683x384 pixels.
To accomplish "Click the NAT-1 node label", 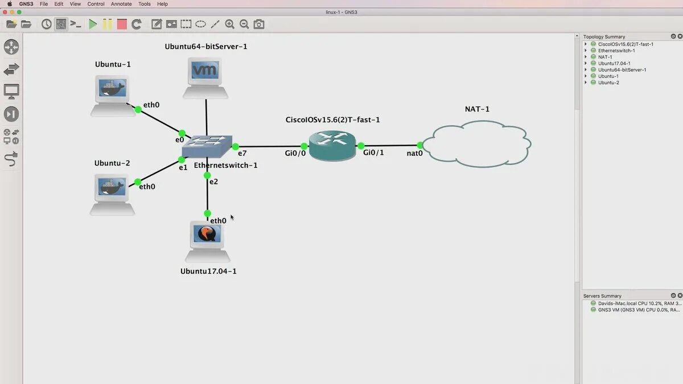I will [477, 109].
